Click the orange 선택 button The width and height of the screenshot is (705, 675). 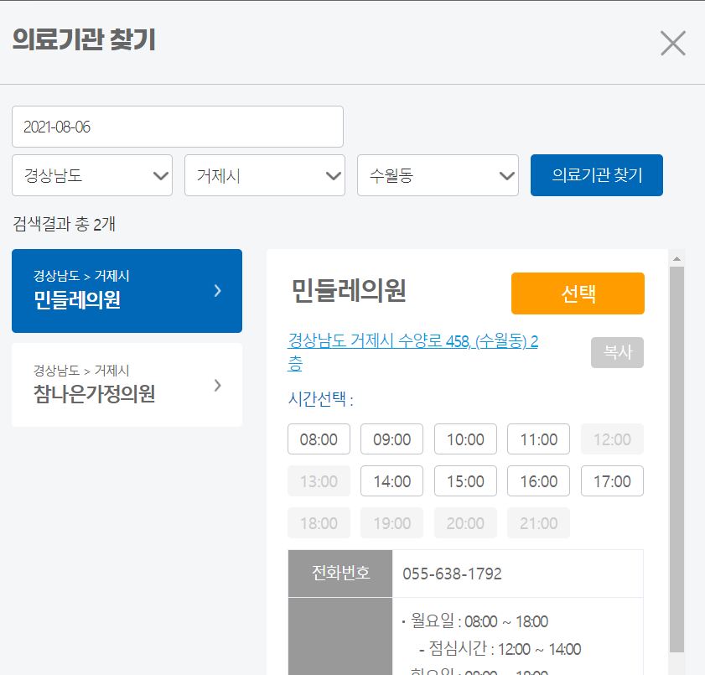click(x=578, y=293)
